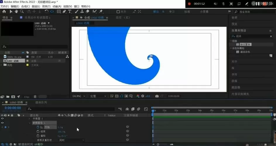Switch to the 小屏幕 workspace
This screenshot has width=276, height=146.
[x=204, y=12]
